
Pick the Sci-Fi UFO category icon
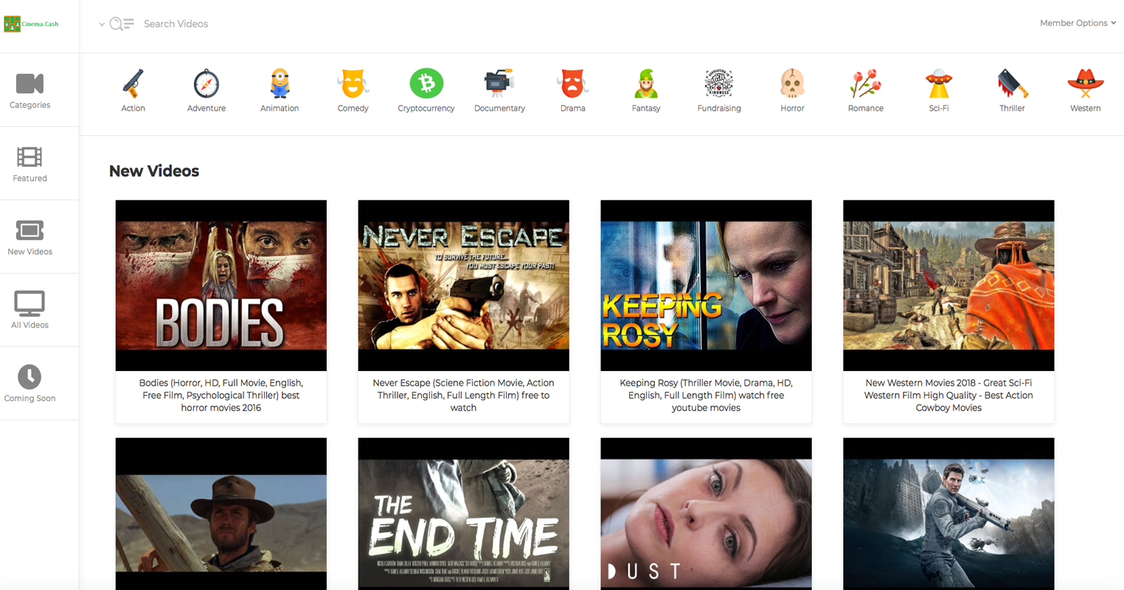[938, 84]
